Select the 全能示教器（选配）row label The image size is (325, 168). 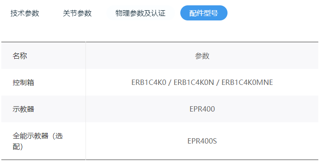pyautogui.click(x=37, y=141)
